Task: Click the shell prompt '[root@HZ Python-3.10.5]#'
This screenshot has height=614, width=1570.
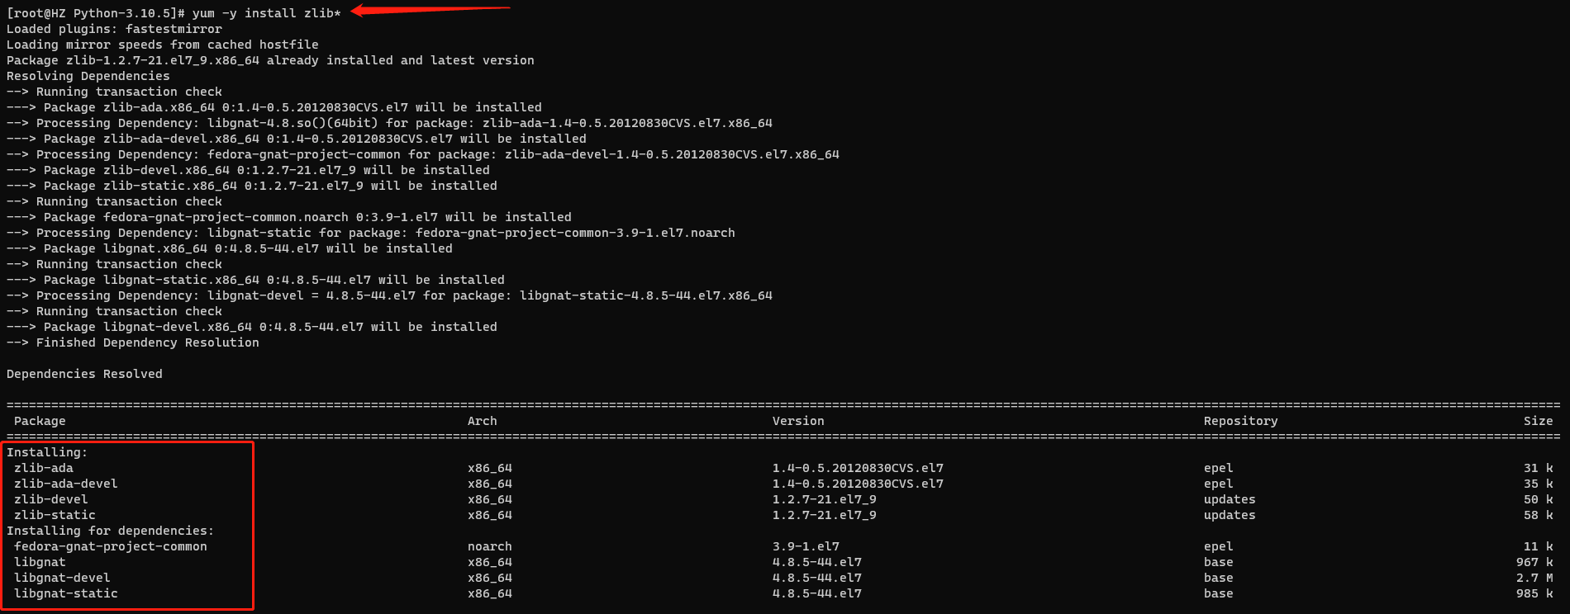Action: coord(96,13)
